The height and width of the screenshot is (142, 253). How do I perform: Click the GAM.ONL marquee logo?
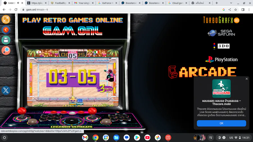tap(73, 31)
